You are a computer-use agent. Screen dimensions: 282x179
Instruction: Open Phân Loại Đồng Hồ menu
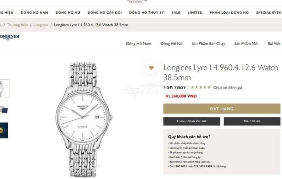tap(229, 13)
